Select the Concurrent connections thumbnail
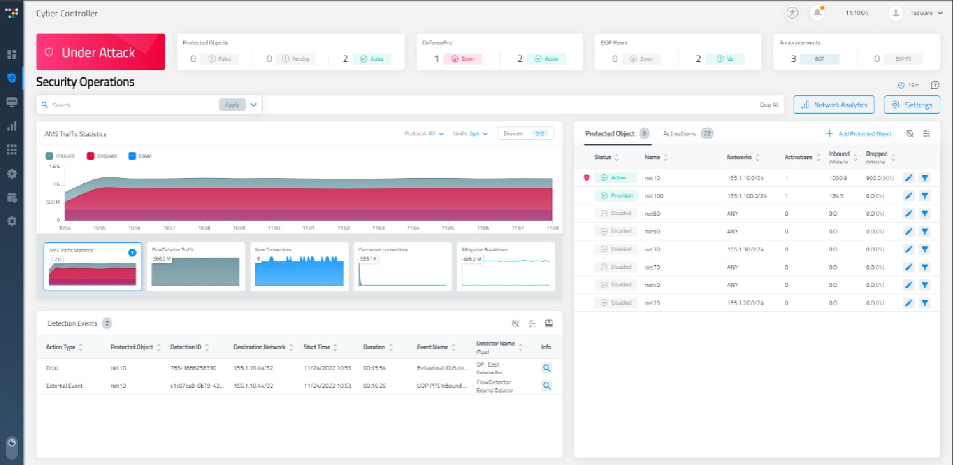 (x=403, y=267)
